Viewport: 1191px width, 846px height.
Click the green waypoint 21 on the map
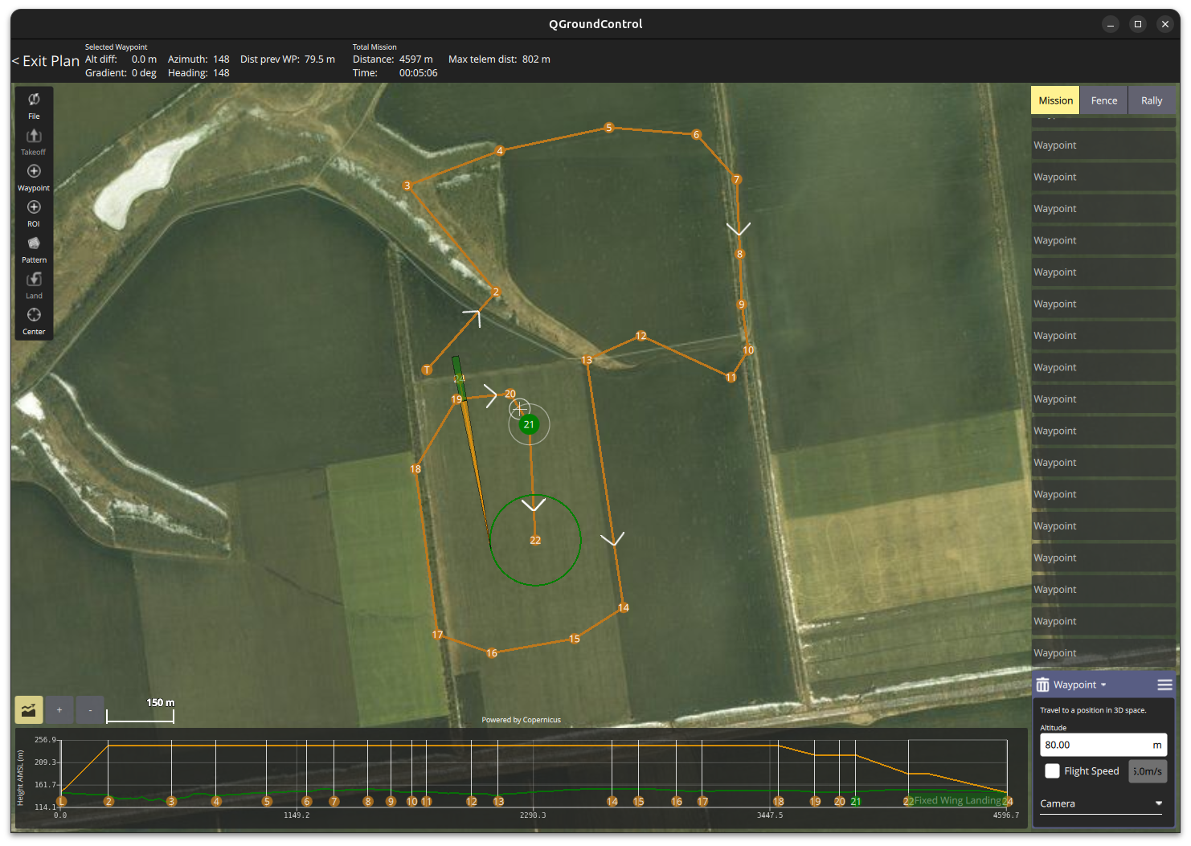point(529,424)
